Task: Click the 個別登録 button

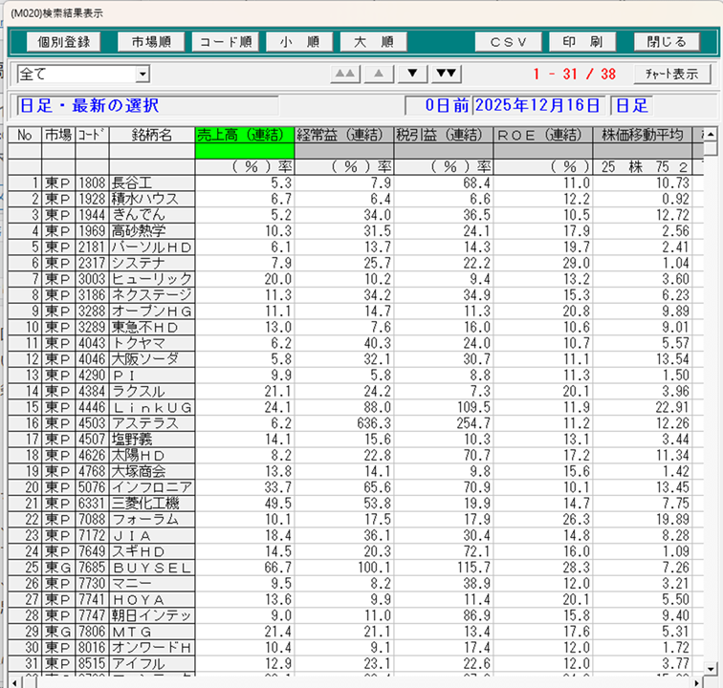Action: click(x=64, y=42)
